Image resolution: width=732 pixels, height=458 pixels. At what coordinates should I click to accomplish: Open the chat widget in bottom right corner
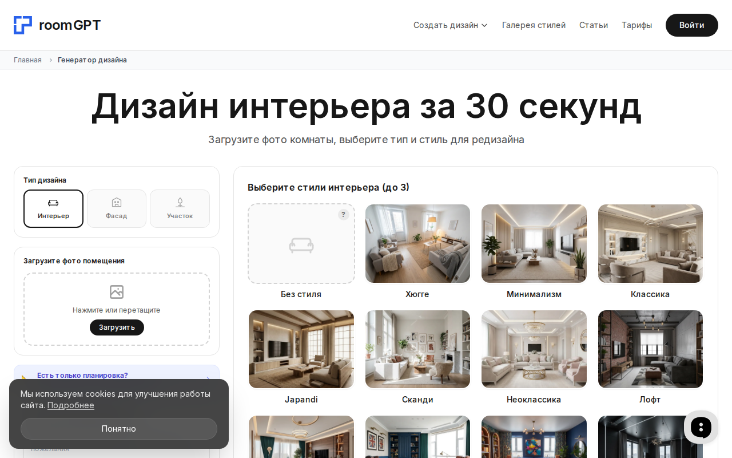tap(701, 427)
